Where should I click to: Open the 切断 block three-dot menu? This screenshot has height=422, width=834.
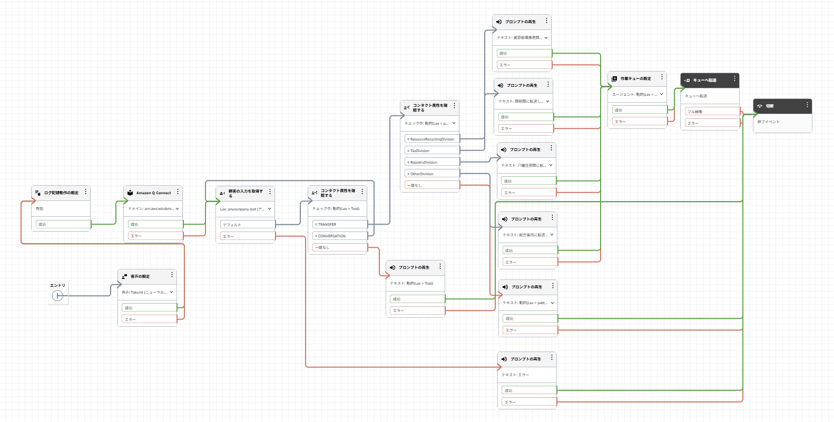(807, 105)
